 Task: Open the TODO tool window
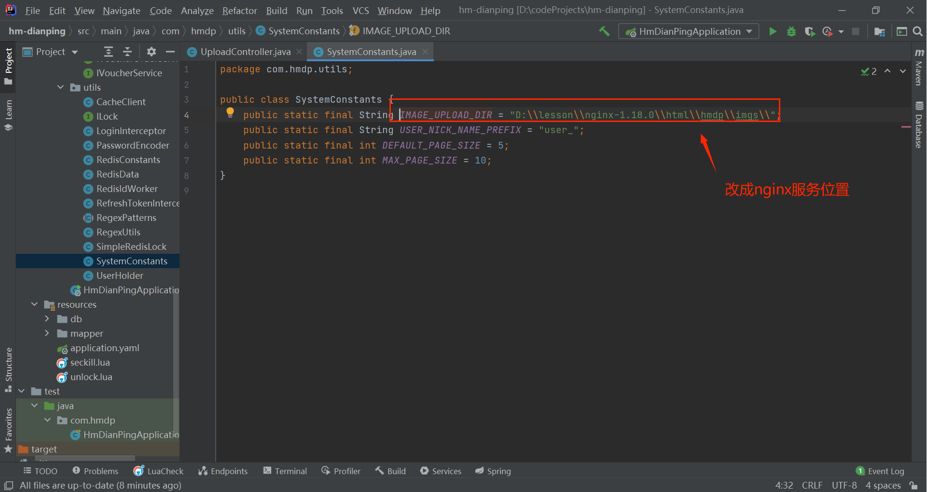coord(41,471)
